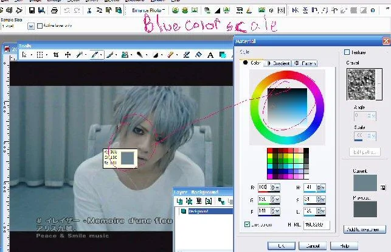This screenshot has height=252, width=391.
Task: Pick the red swatch in the basic colors grid
Action: click(x=269, y=150)
